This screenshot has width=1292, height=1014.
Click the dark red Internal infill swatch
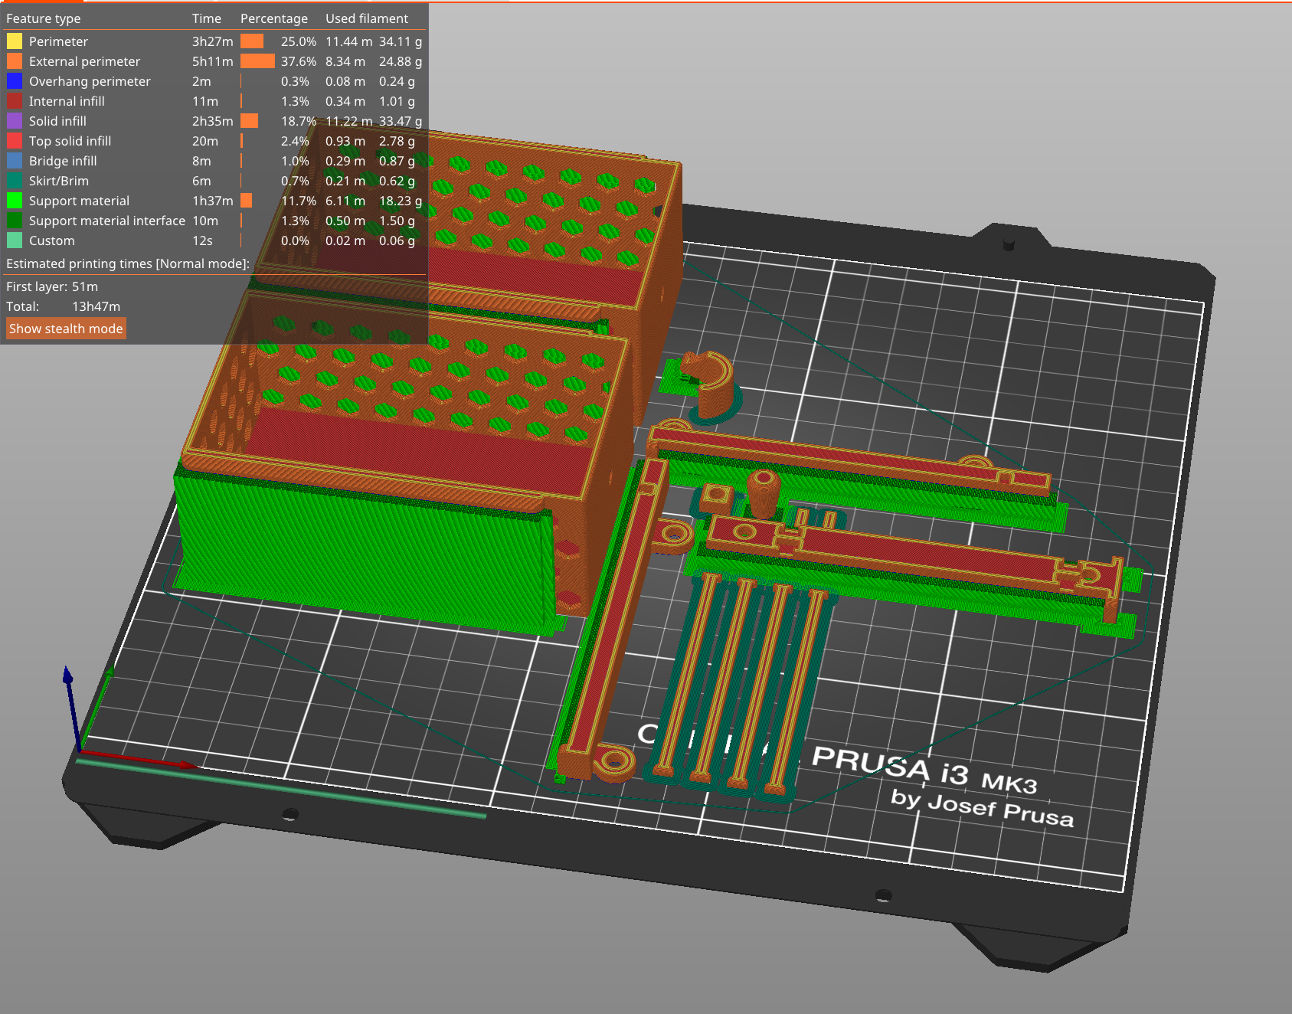(15, 101)
